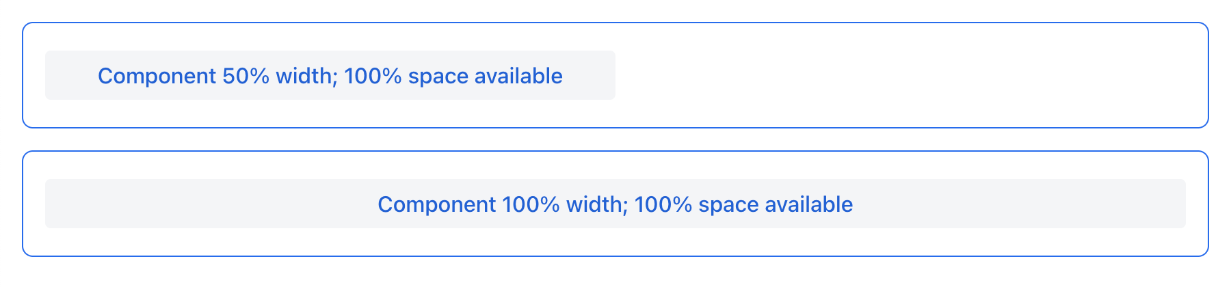
Task: Click gray area left of the 100% width text
Action: point(205,204)
